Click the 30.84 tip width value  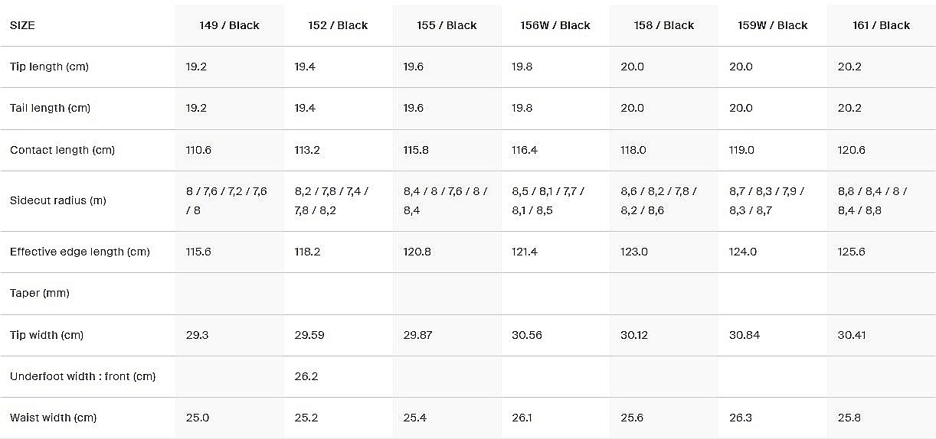click(x=744, y=335)
